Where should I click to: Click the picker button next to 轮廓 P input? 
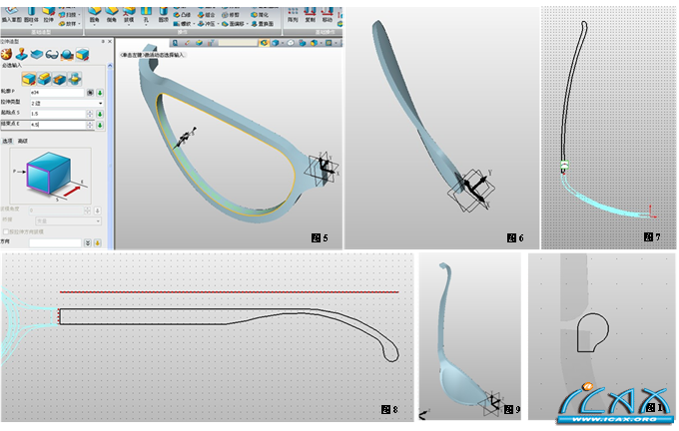click(90, 93)
